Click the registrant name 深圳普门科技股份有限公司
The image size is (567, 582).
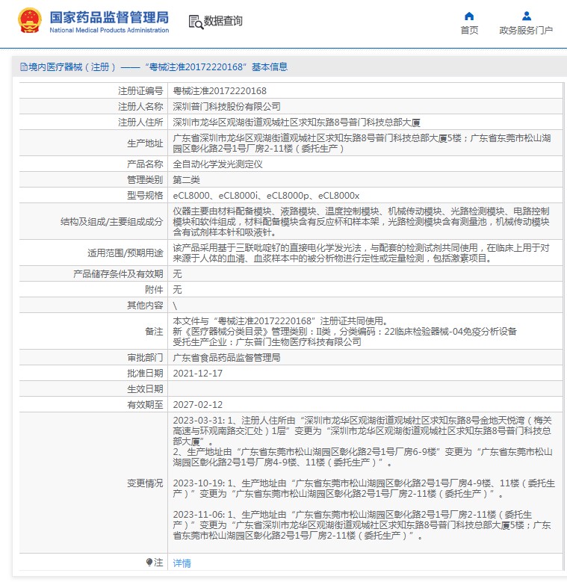coord(227,106)
